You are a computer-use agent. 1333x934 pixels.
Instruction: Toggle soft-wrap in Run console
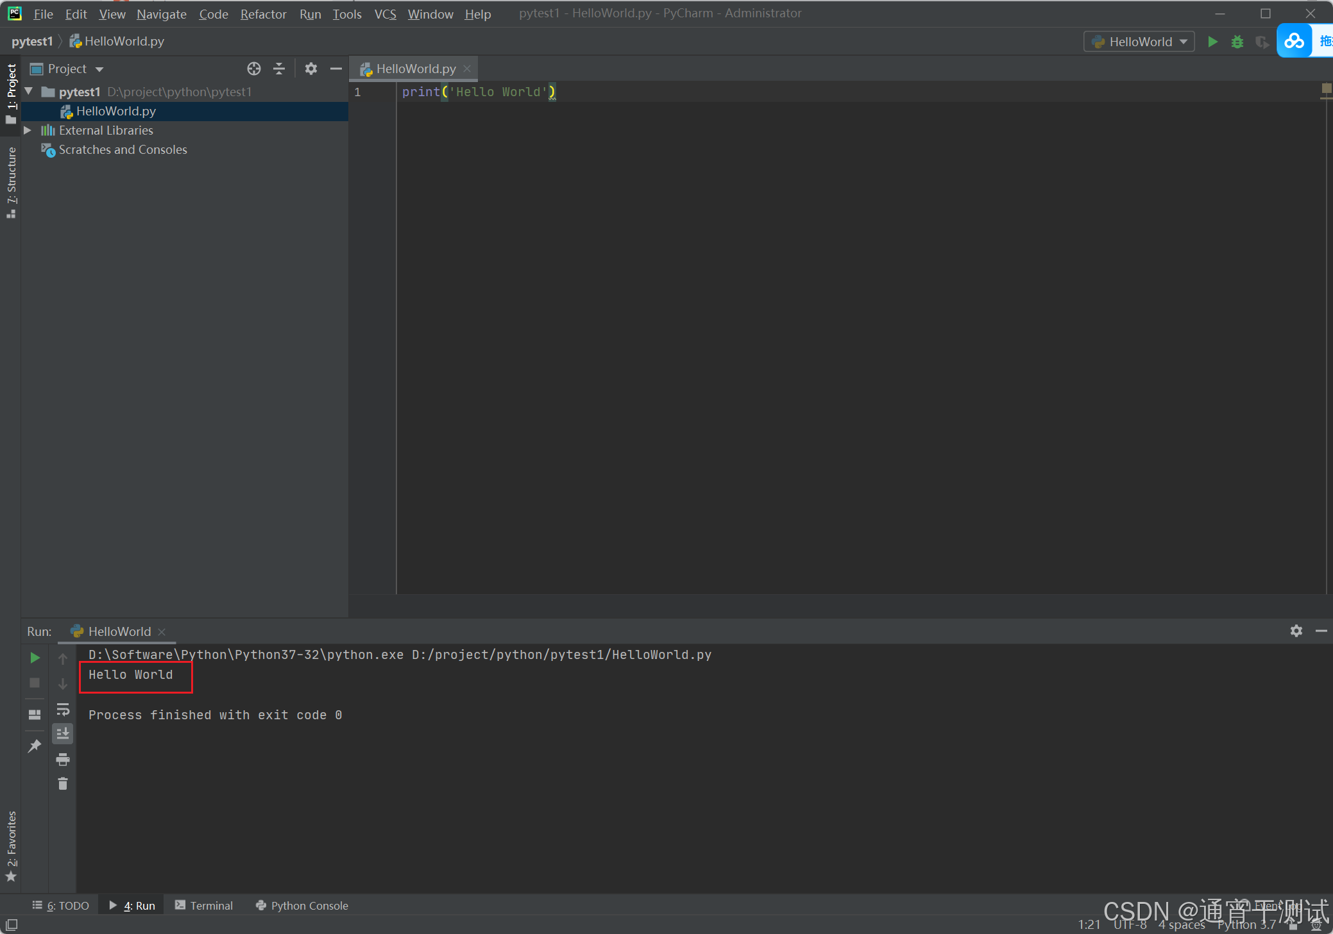[63, 710]
